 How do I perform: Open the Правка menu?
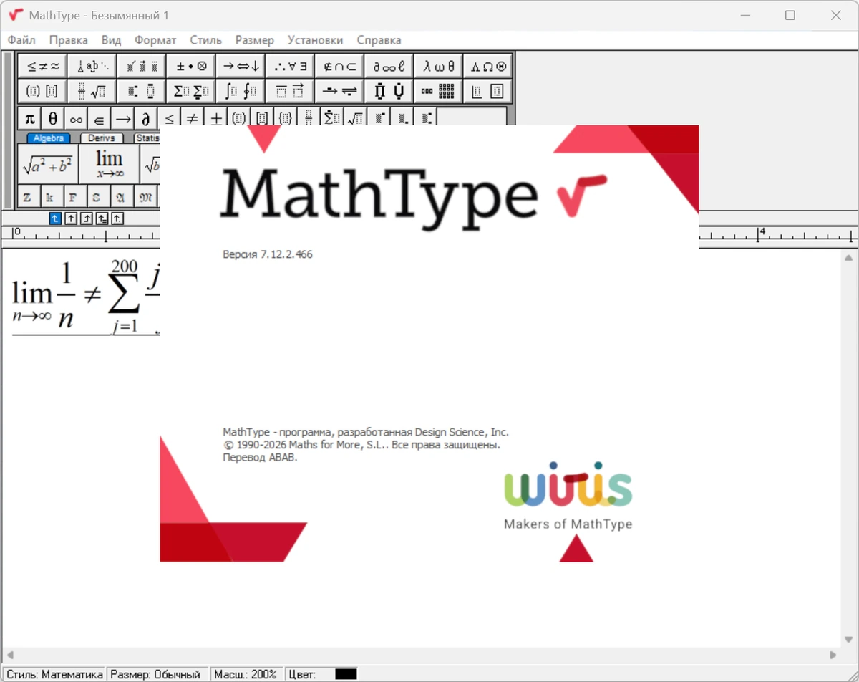pyautogui.click(x=69, y=40)
